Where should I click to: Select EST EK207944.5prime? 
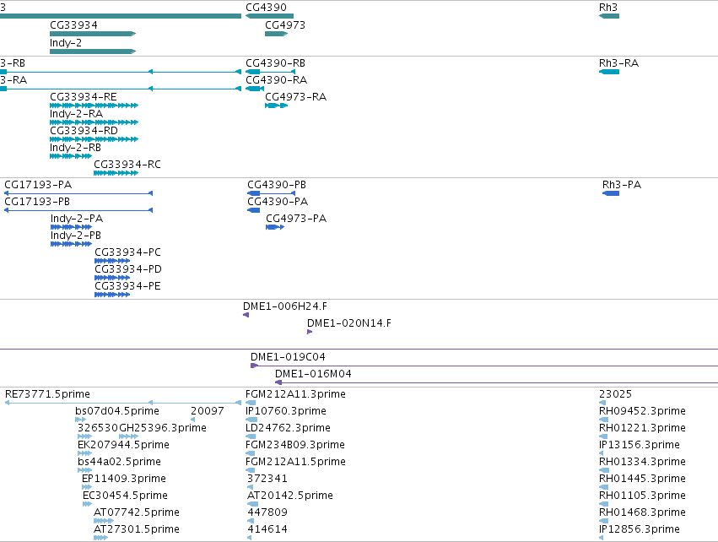(x=84, y=453)
